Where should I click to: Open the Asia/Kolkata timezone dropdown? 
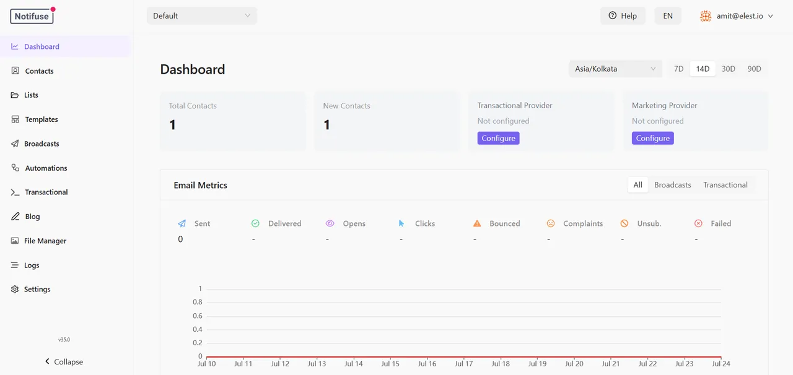pos(615,69)
